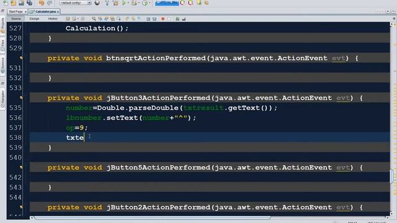Click the Debug Project icon

tap(134, 2)
